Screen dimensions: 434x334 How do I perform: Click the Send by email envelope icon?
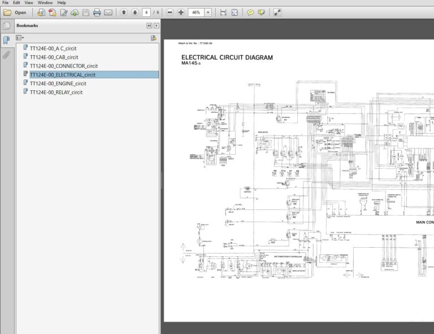(x=108, y=12)
